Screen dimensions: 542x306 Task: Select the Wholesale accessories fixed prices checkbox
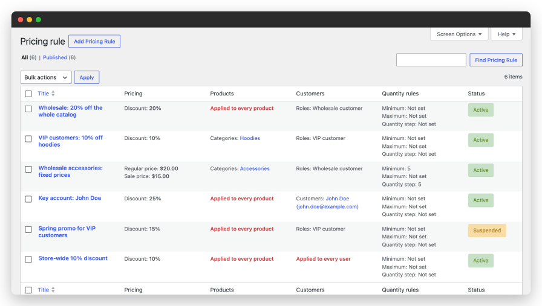(x=28, y=170)
